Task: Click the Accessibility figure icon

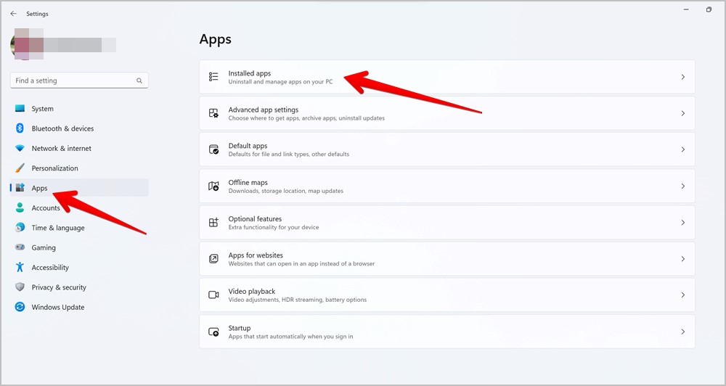Action: pyautogui.click(x=20, y=267)
